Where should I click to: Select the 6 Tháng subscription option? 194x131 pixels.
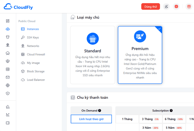[174, 119]
